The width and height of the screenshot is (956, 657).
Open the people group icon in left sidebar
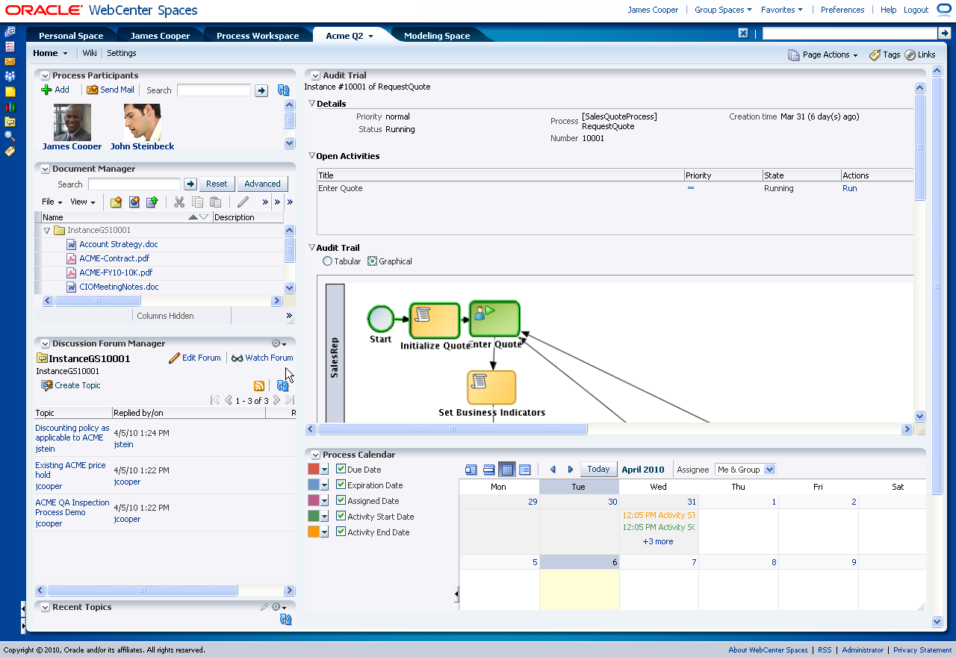click(10, 76)
